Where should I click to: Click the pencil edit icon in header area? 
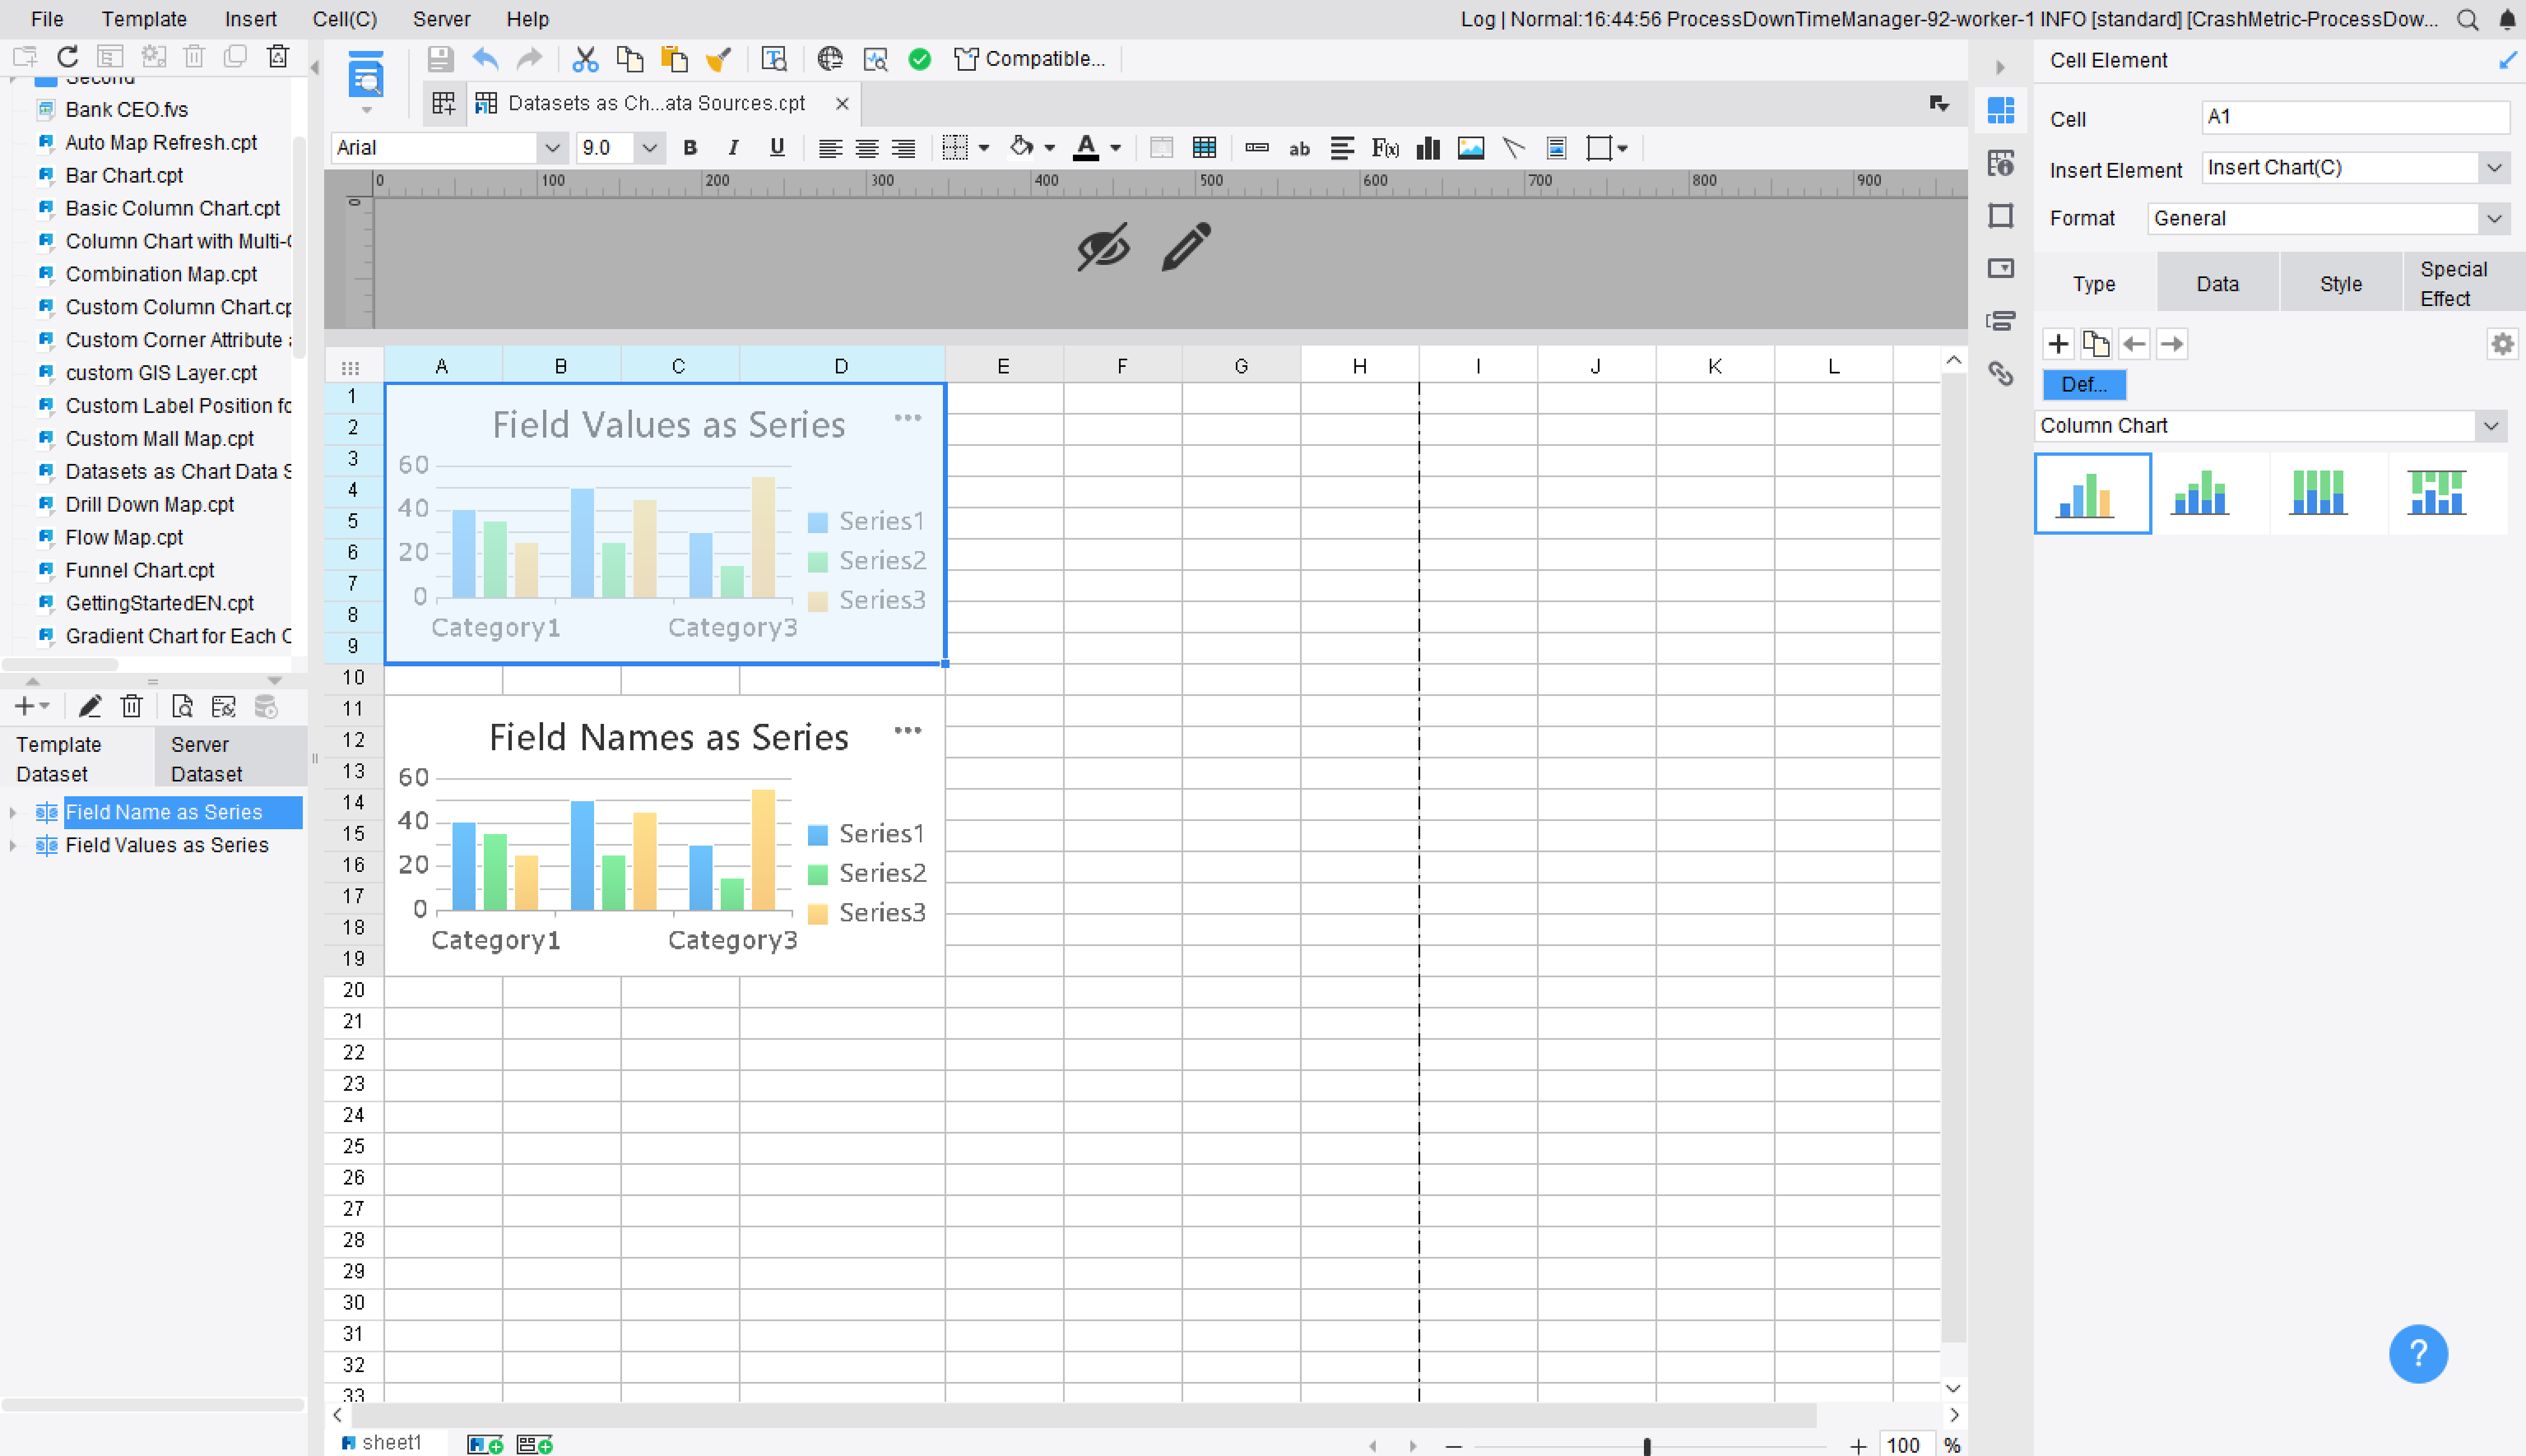pos(1186,246)
